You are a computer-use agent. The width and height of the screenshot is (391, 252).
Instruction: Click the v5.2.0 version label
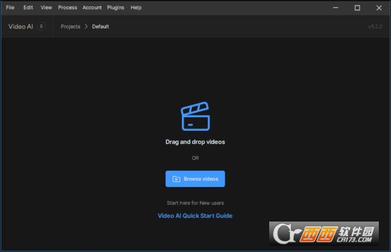pos(375,27)
